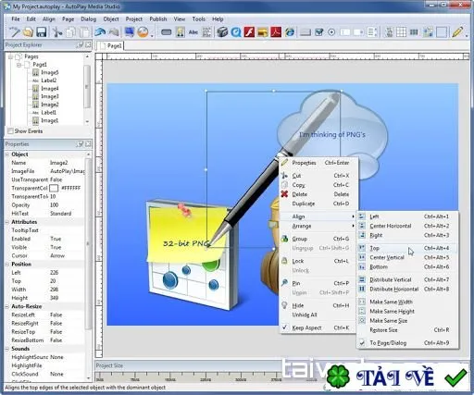Insert an Image object from toolbar
Viewport: 474px width, 395px height.
click(x=181, y=32)
